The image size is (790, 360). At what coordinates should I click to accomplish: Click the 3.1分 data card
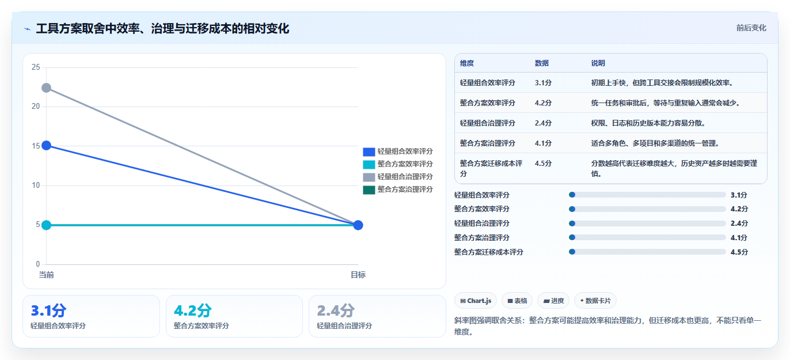(91, 316)
